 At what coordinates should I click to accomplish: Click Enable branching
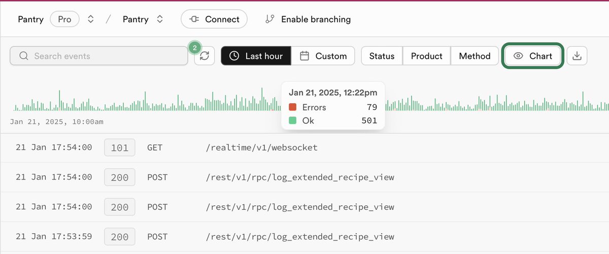click(308, 19)
